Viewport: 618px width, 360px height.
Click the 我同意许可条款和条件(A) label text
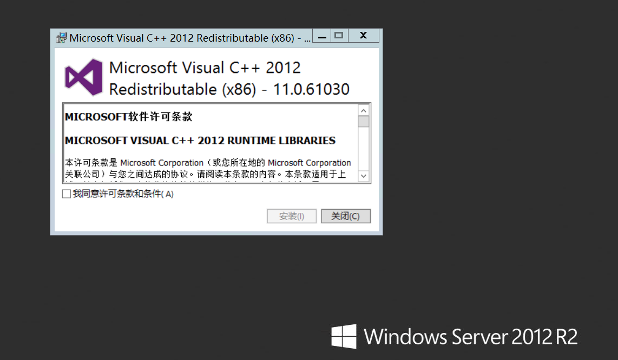pos(123,194)
